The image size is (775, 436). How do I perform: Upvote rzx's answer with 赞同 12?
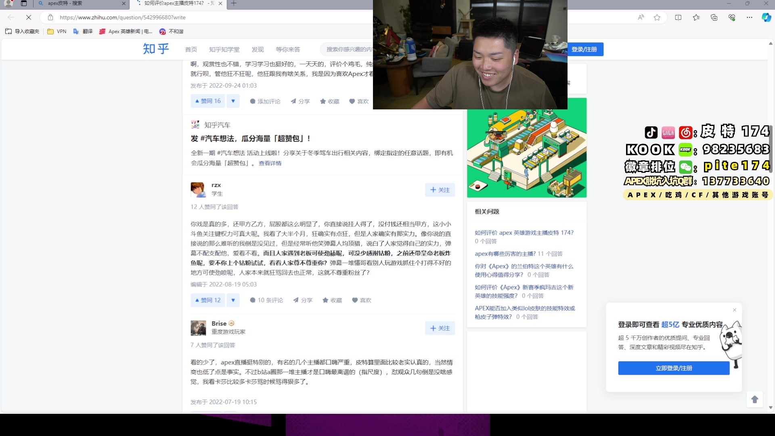208,300
